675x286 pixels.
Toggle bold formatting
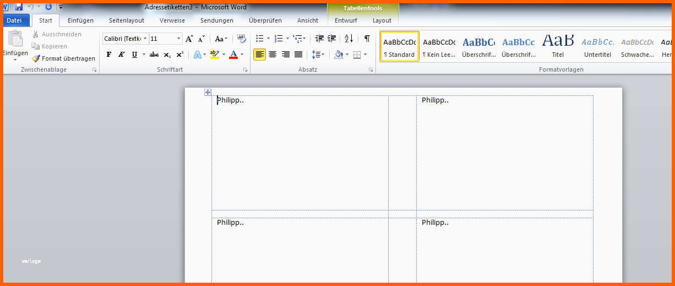[109, 55]
